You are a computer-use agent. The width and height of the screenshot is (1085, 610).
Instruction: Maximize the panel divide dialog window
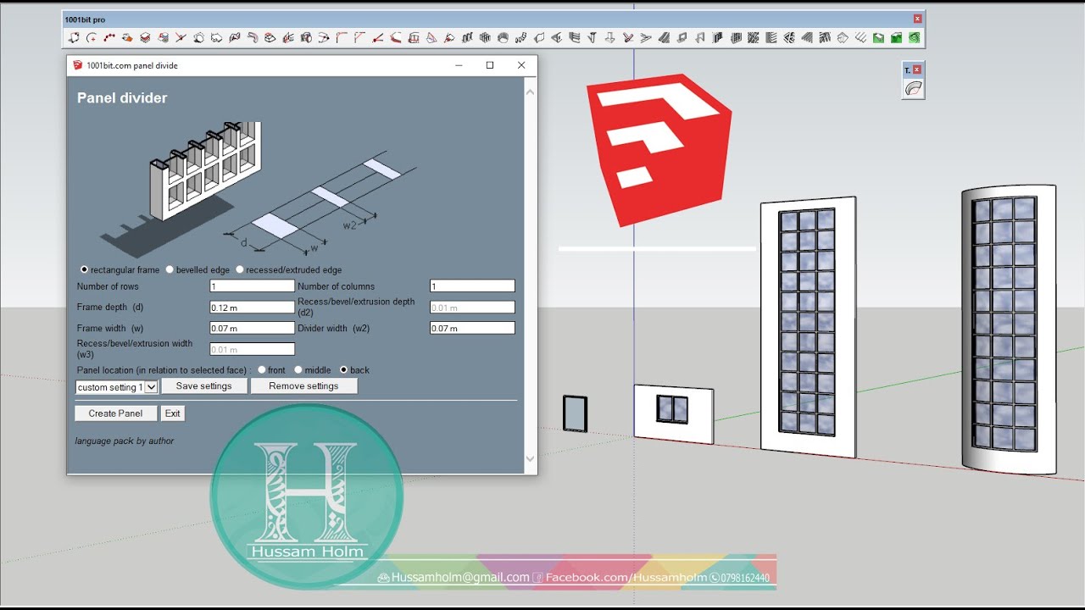point(489,65)
